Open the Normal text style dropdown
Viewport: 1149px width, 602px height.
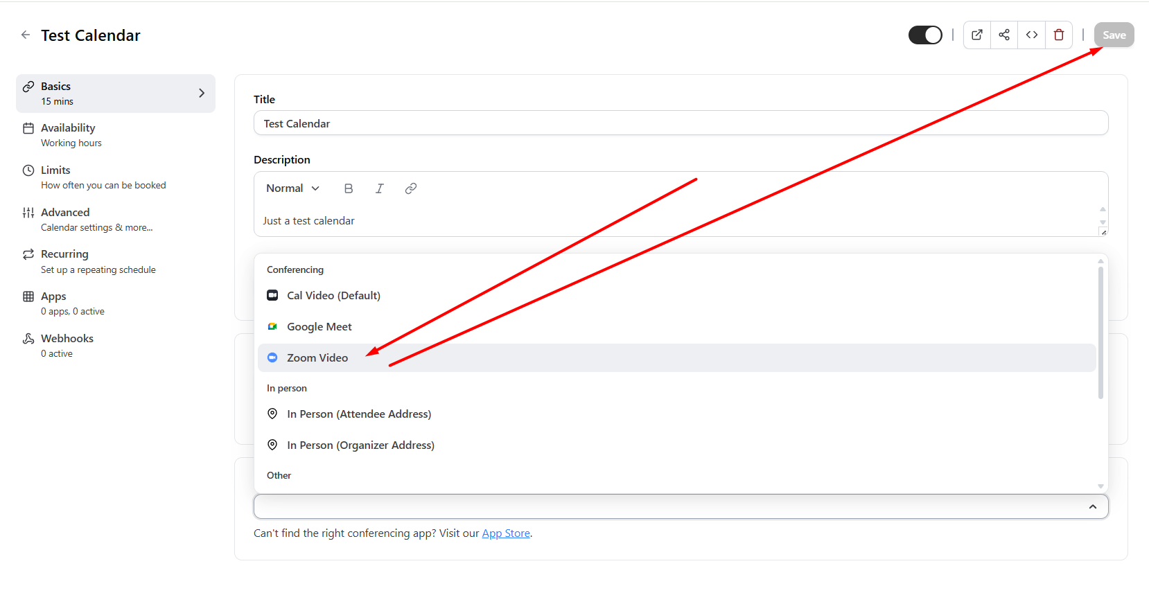coord(292,188)
